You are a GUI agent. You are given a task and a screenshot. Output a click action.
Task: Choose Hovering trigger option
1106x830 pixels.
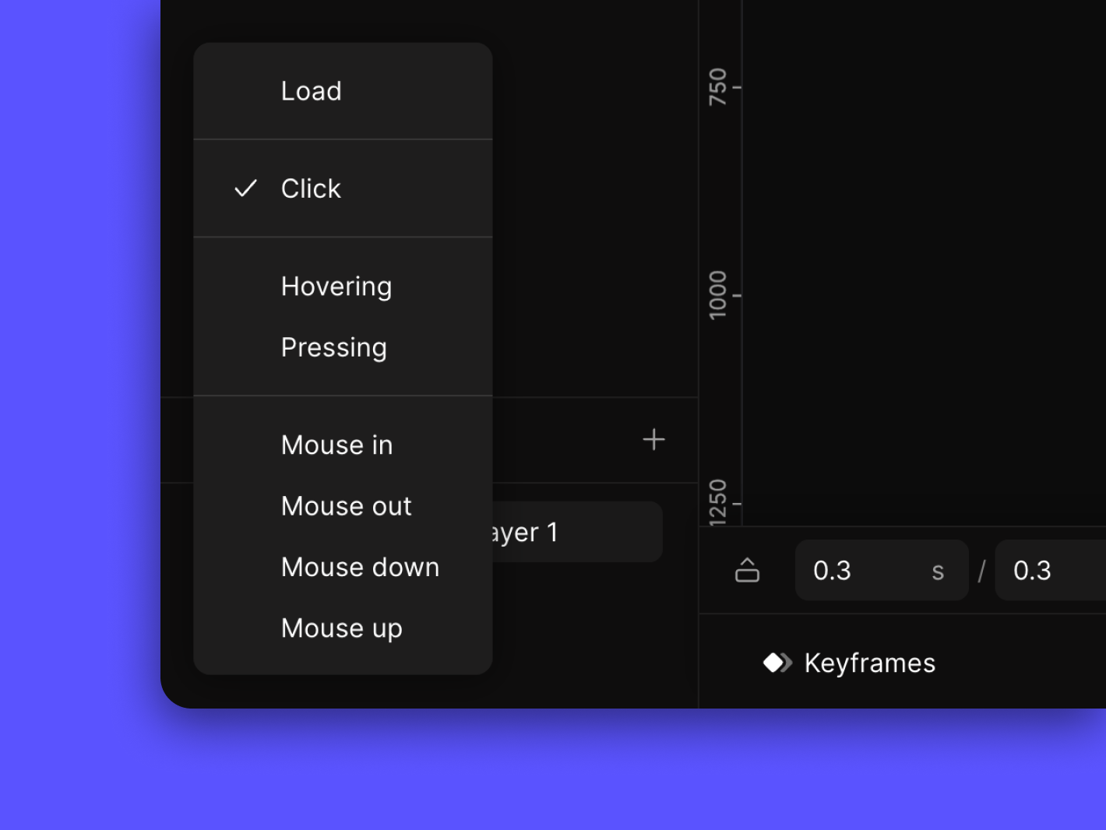point(343,287)
